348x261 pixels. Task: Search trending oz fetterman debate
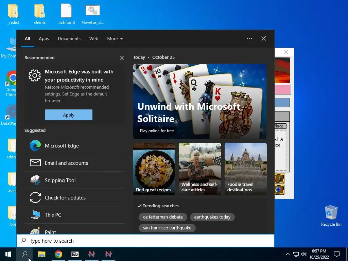163,217
